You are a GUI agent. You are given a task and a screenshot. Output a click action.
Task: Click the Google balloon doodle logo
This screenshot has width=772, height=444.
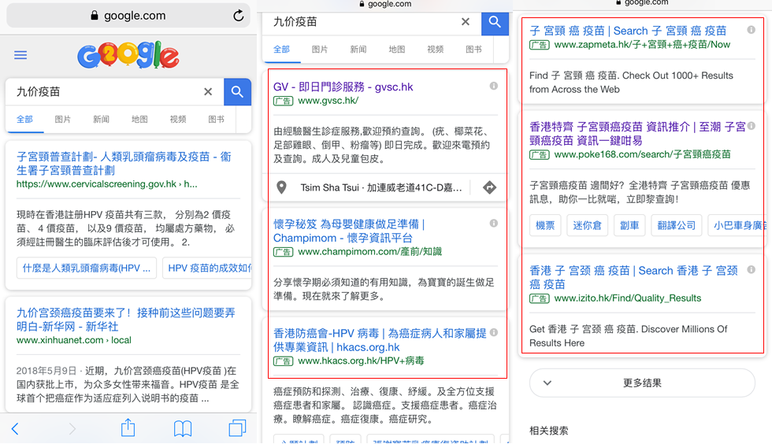tap(128, 55)
